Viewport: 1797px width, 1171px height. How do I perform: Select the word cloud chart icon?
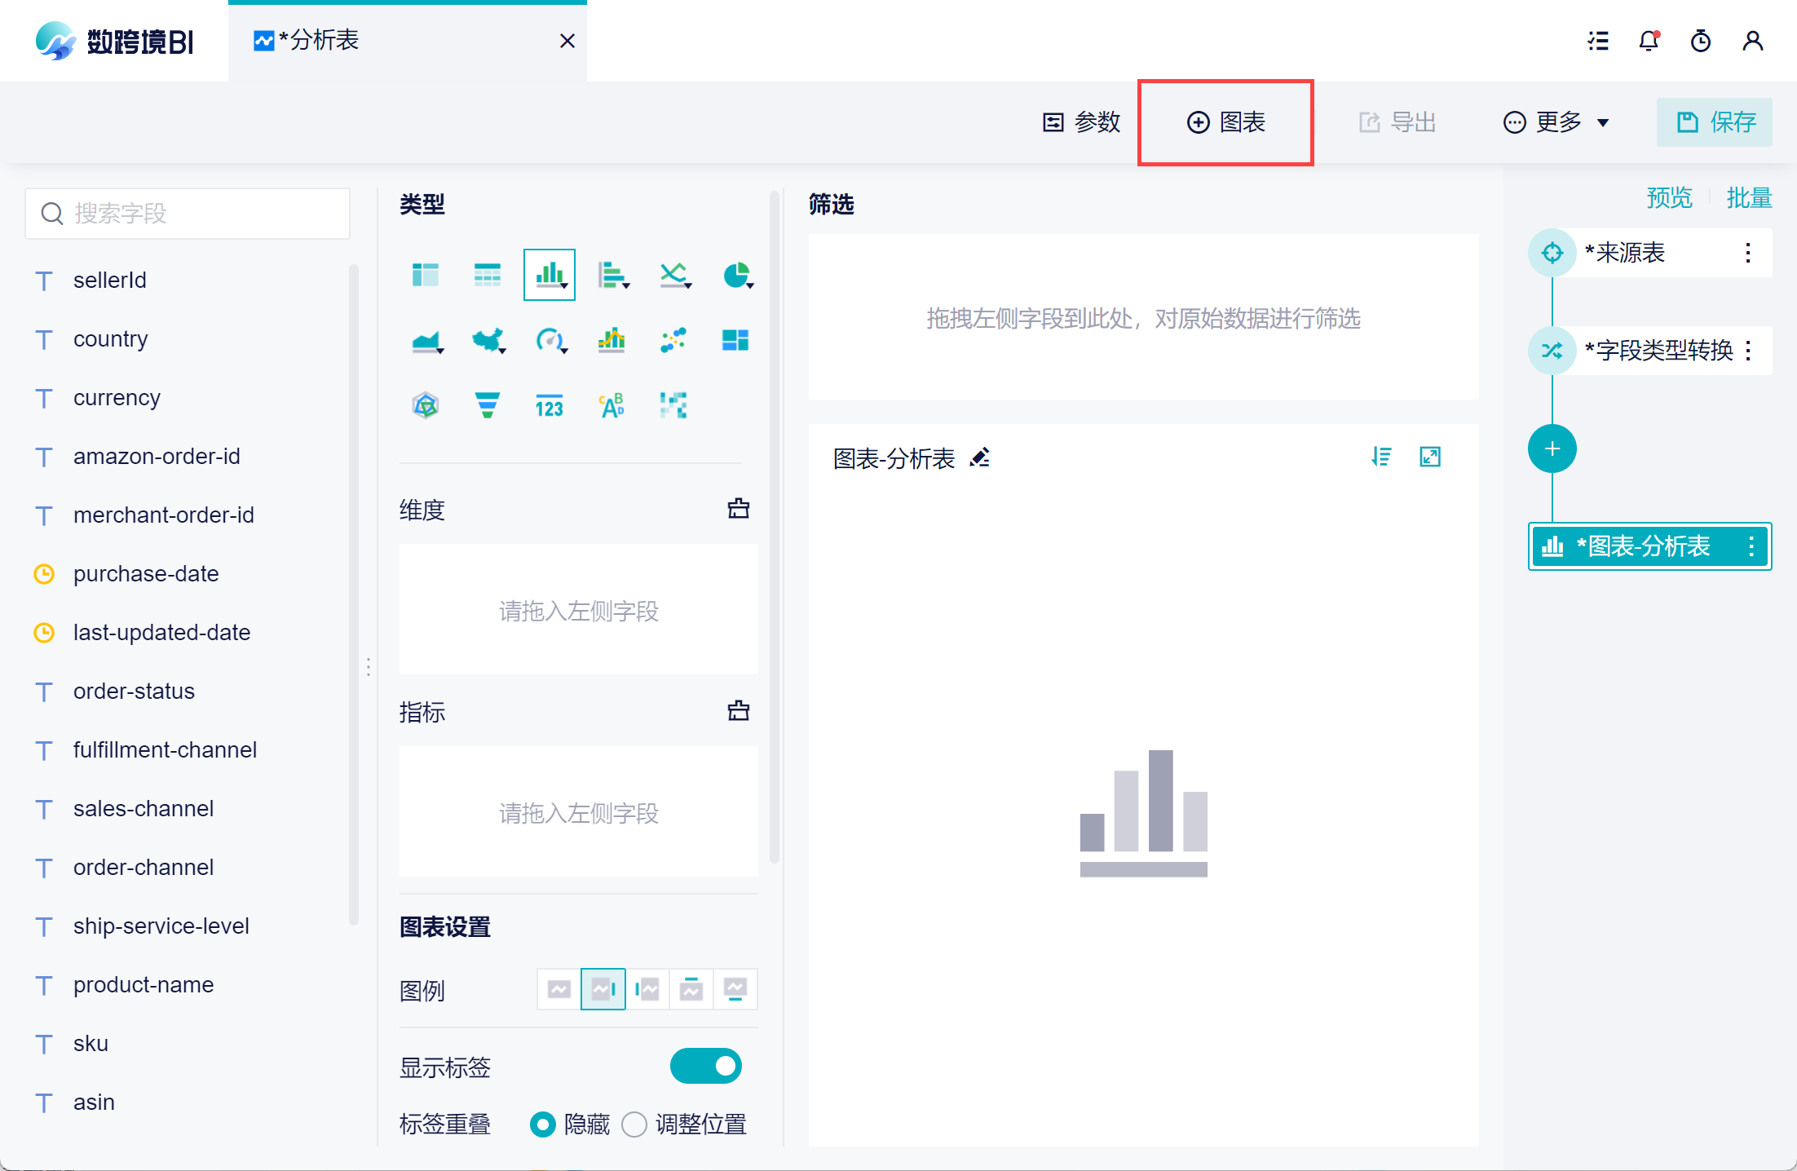pos(612,404)
